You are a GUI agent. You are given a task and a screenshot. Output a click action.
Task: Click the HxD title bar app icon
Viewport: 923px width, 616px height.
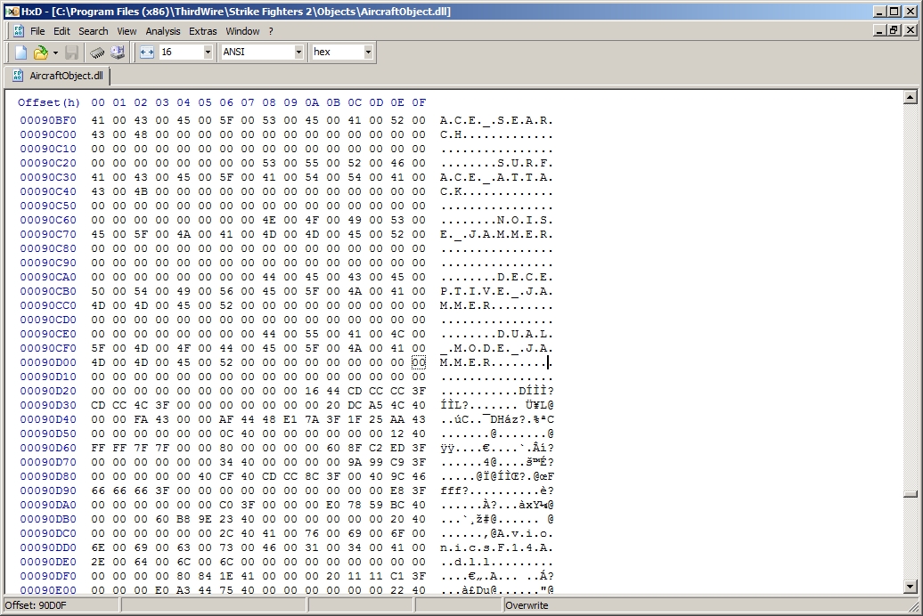coord(12,12)
